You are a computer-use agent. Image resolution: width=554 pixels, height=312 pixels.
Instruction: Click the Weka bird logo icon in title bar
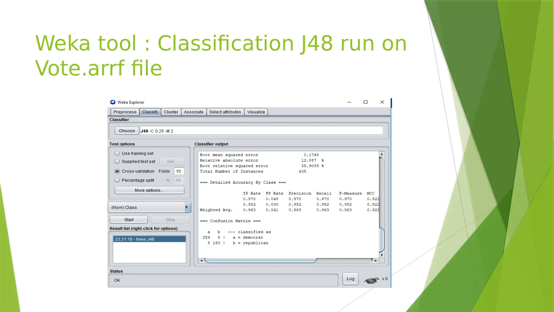(113, 102)
